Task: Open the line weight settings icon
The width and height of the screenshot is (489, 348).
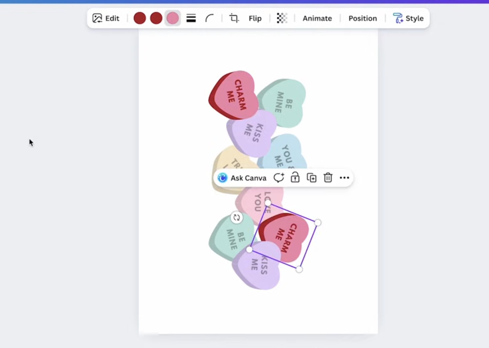Action: coord(191,18)
